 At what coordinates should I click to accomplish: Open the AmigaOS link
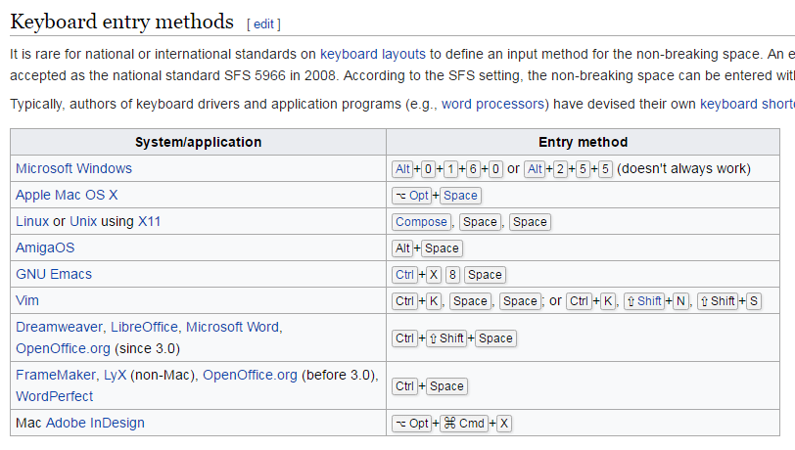45,247
